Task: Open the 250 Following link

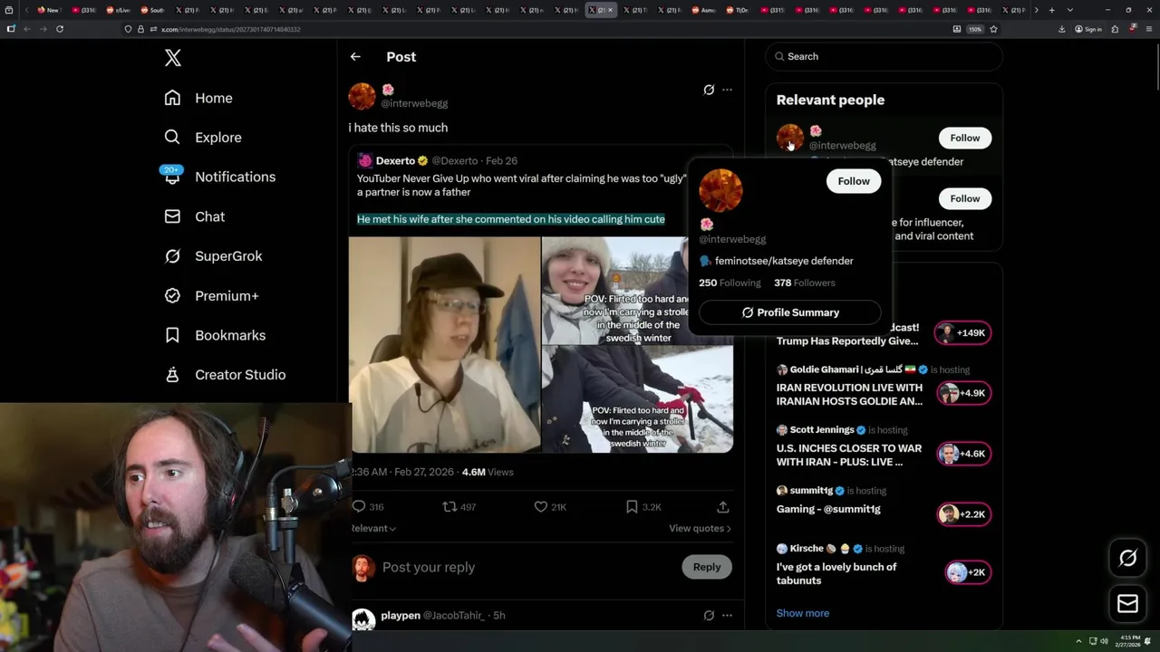Action: 730,283
